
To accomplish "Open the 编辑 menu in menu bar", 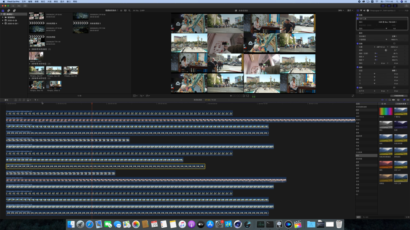I will click(30, 2).
